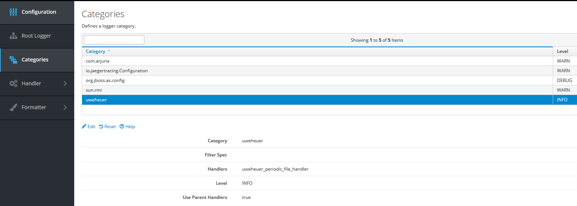Image resolution: width=577 pixels, height=206 pixels.
Task: Click the pencil icon beside Edit
Action: 84,127
